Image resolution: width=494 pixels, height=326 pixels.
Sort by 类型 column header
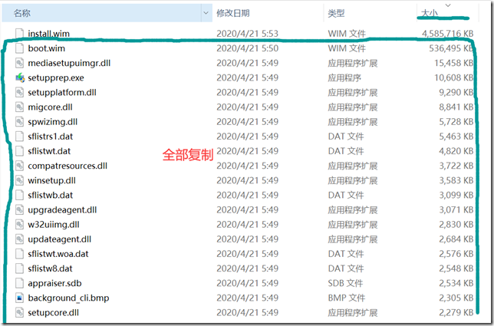(336, 13)
